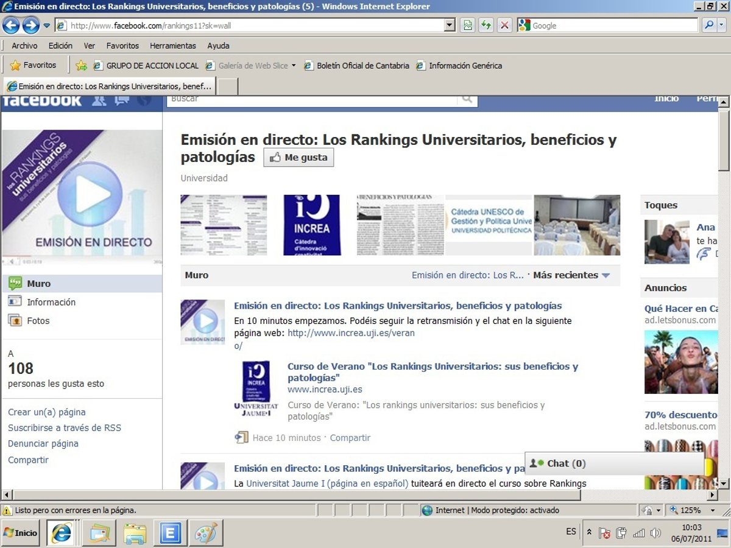
Task: Click the Stop loading red X icon
Action: [x=504, y=26]
